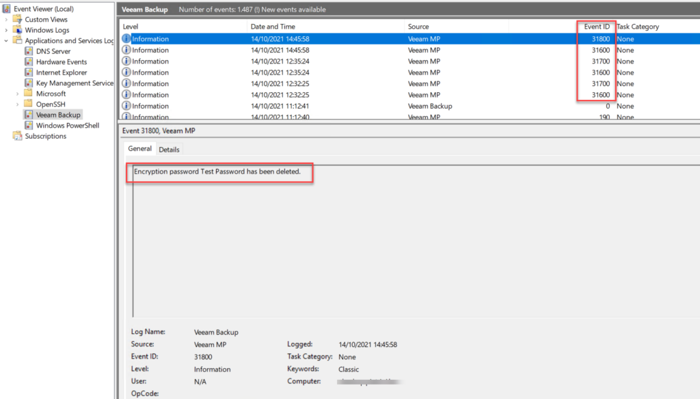Open the Internet Explorer log
The image size is (700, 399).
click(x=62, y=72)
